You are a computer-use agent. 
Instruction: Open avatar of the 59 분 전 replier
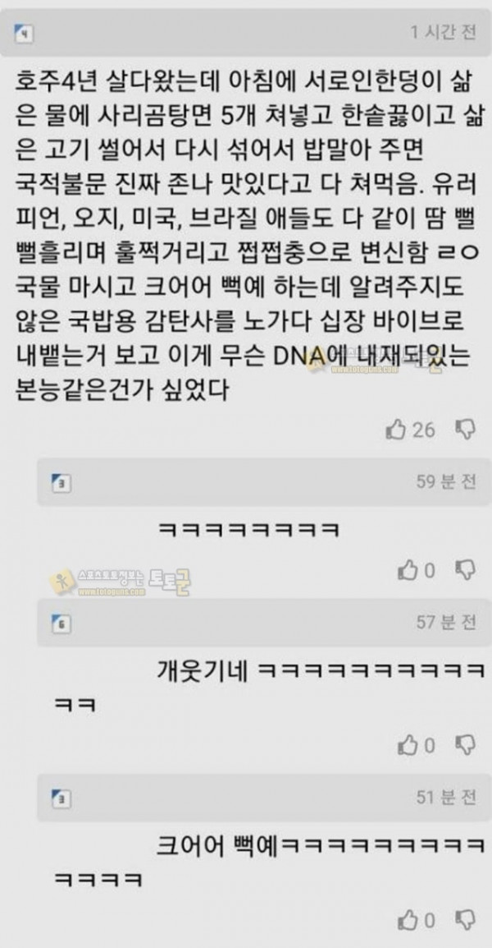click(61, 483)
